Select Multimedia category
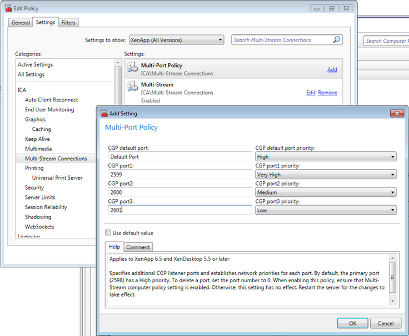The width and height of the screenshot is (409, 336). [x=38, y=149]
